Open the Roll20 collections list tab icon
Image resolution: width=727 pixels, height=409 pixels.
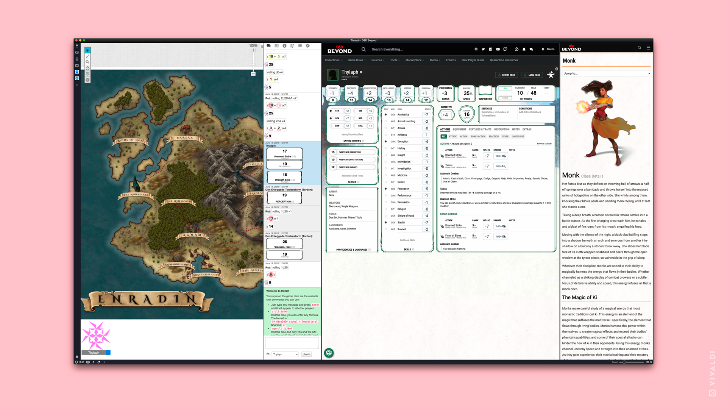click(x=300, y=46)
